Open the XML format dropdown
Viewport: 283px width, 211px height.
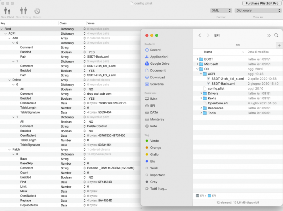[221, 11]
